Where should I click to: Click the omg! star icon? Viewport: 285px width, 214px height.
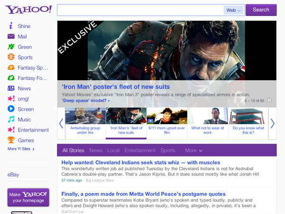coord(11,98)
